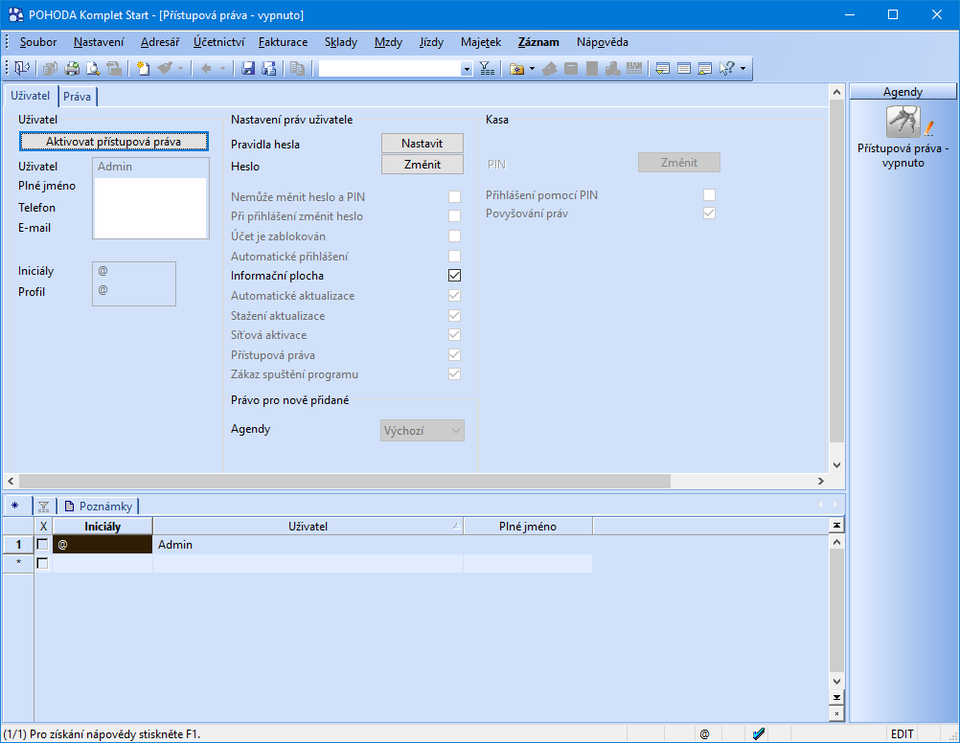
Task: Open the Poznámky tab
Action: pyautogui.click(x=100, y=507)
